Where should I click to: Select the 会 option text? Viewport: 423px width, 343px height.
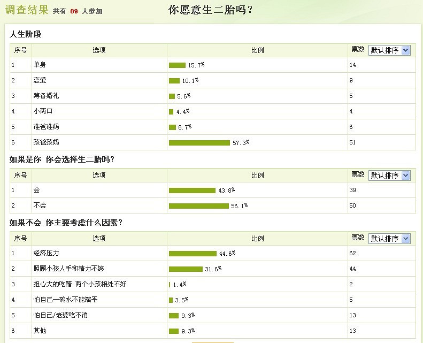click(36, 190)
